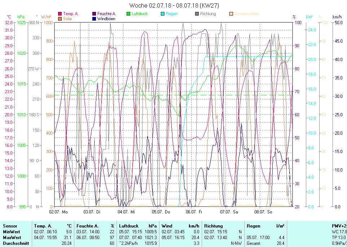Image resolution: width=347 pixels, height=247 pixels.
Task: Click the '360 N' wind direction axis label
Action: coord(34,22)
